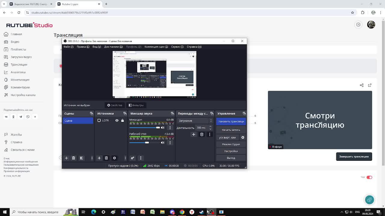Undock the Источники panel
The image size is (385, 216).
tap(125, 113)
